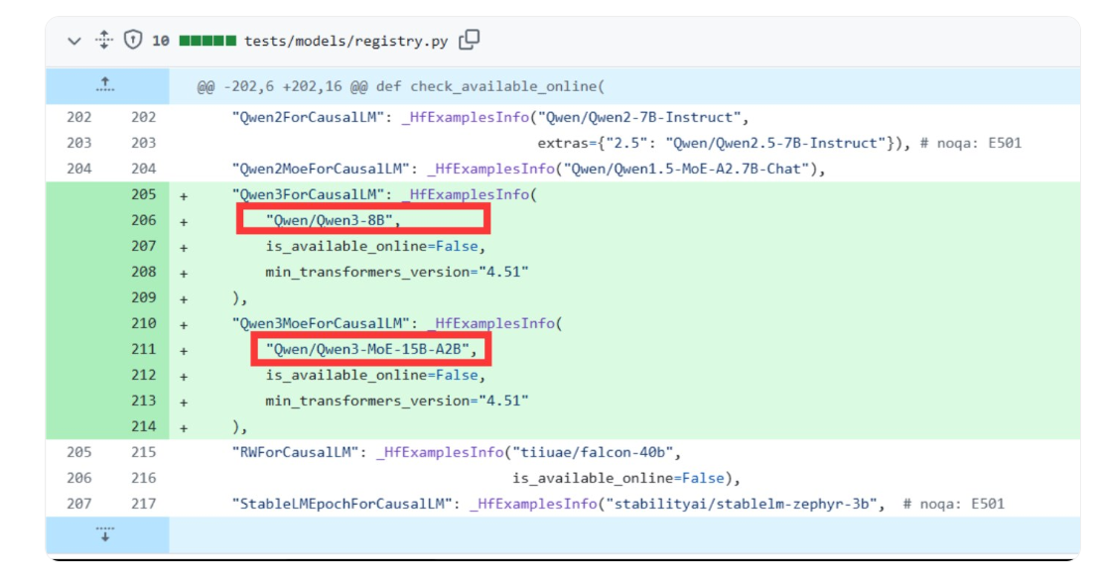Click is_available_online=False on line 212
The image size is (1096, 578).
(372, 376)
